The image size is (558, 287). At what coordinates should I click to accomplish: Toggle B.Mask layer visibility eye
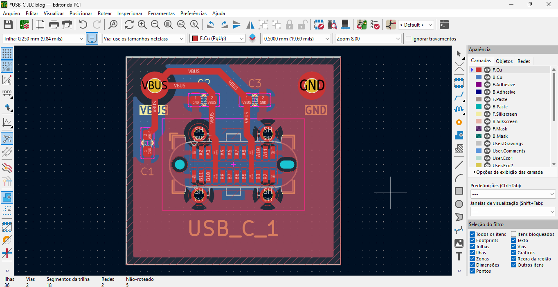pyautogui.click(x=487, y=136)
